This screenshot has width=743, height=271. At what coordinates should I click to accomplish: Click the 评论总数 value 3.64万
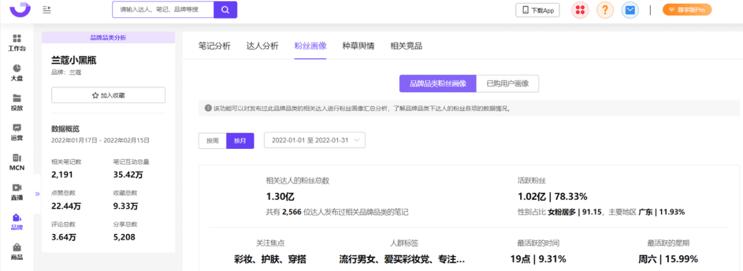pyautogui.click(x=64, y=237)
